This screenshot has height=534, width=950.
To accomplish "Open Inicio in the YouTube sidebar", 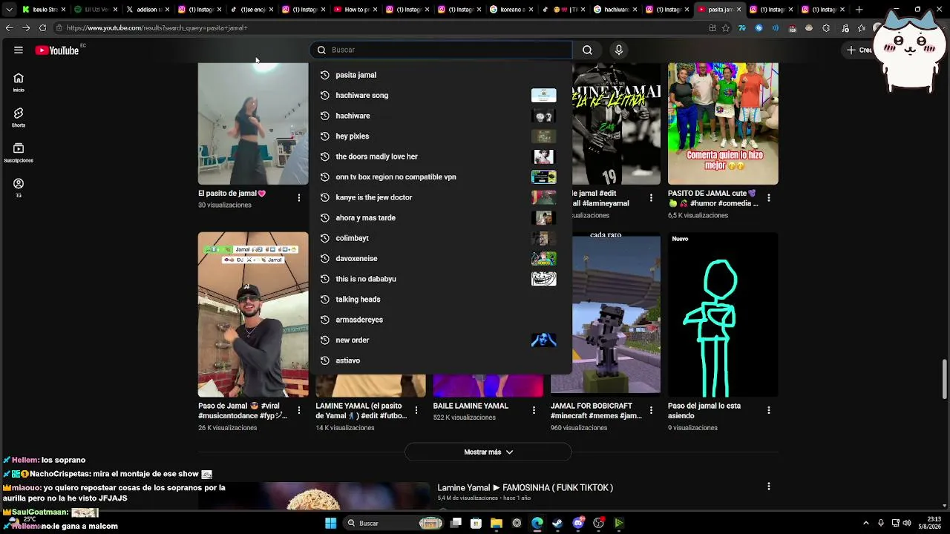I will pyautogui.click(x=19, y=82).
